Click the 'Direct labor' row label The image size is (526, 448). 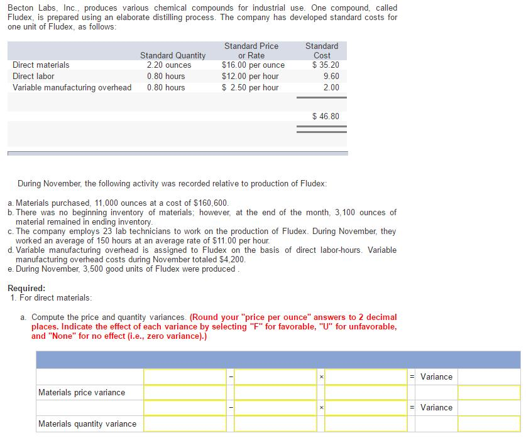pyautogui.click(x=33, y=77)
